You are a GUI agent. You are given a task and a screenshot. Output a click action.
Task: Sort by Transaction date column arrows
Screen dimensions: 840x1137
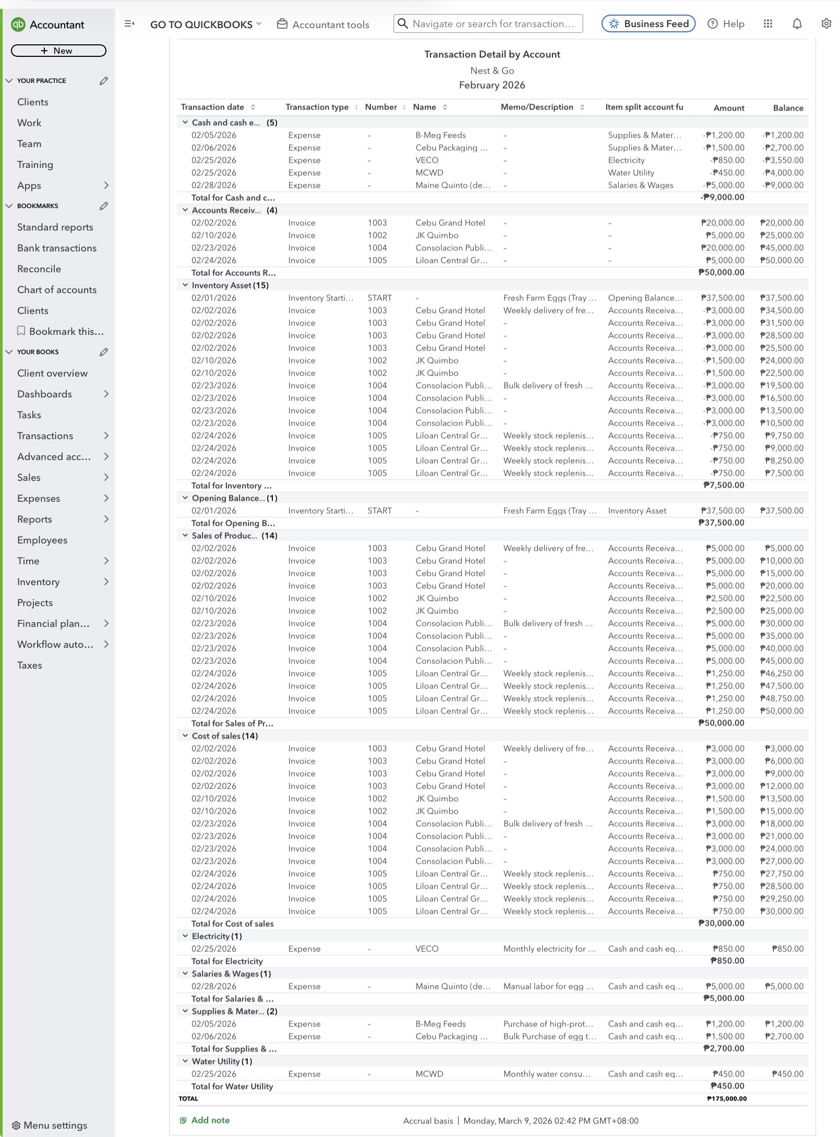click(253, 107)
